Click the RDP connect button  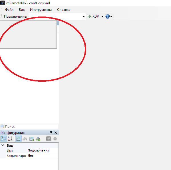[x=93, y=17]
